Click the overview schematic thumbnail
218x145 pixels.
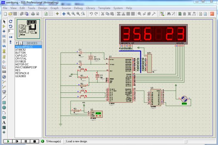click(x=28, y=29)
